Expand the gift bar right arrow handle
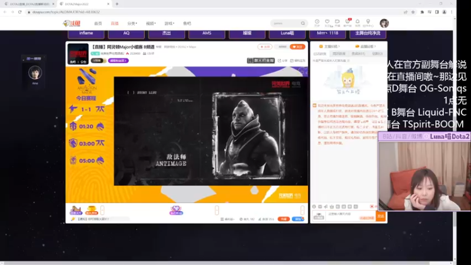471x265 pixels. [x=302, y=210]
